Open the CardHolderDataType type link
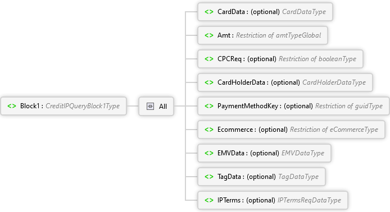The width and height of the screenshot is (390, 212). pyautogui.click(x=334, y=82)
